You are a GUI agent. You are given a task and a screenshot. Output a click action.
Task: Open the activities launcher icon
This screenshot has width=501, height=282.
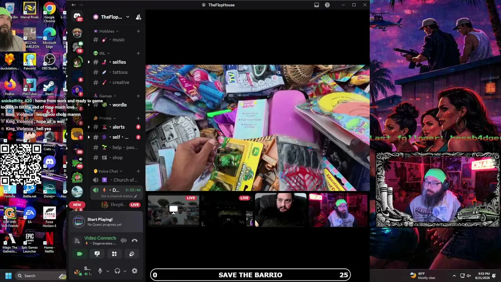[x=114, y=254]
